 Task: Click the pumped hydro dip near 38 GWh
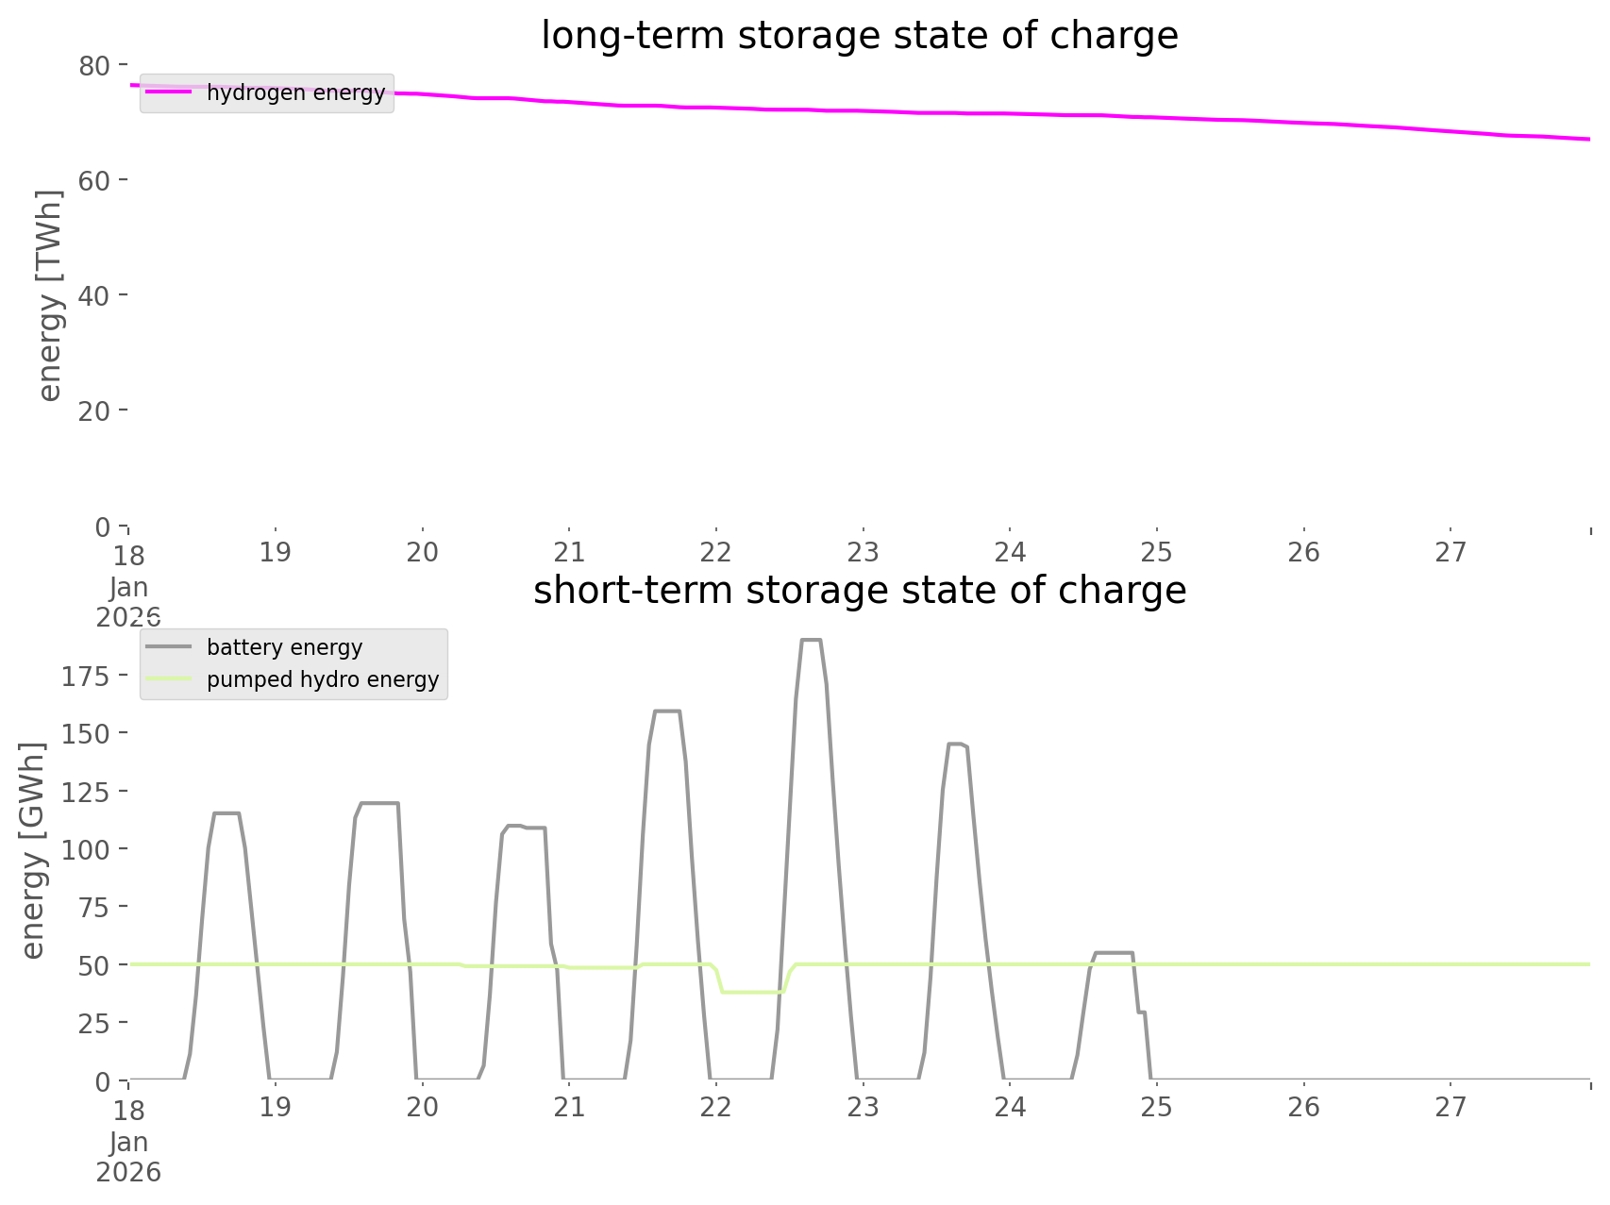coord(752,992)
